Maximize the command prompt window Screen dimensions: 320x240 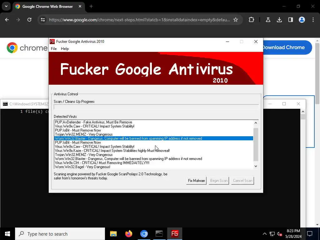tap(284, 104)
